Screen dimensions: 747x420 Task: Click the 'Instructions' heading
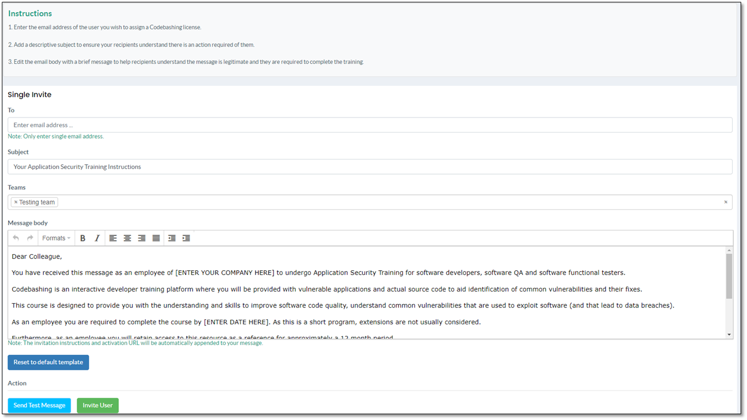point(30,13)
